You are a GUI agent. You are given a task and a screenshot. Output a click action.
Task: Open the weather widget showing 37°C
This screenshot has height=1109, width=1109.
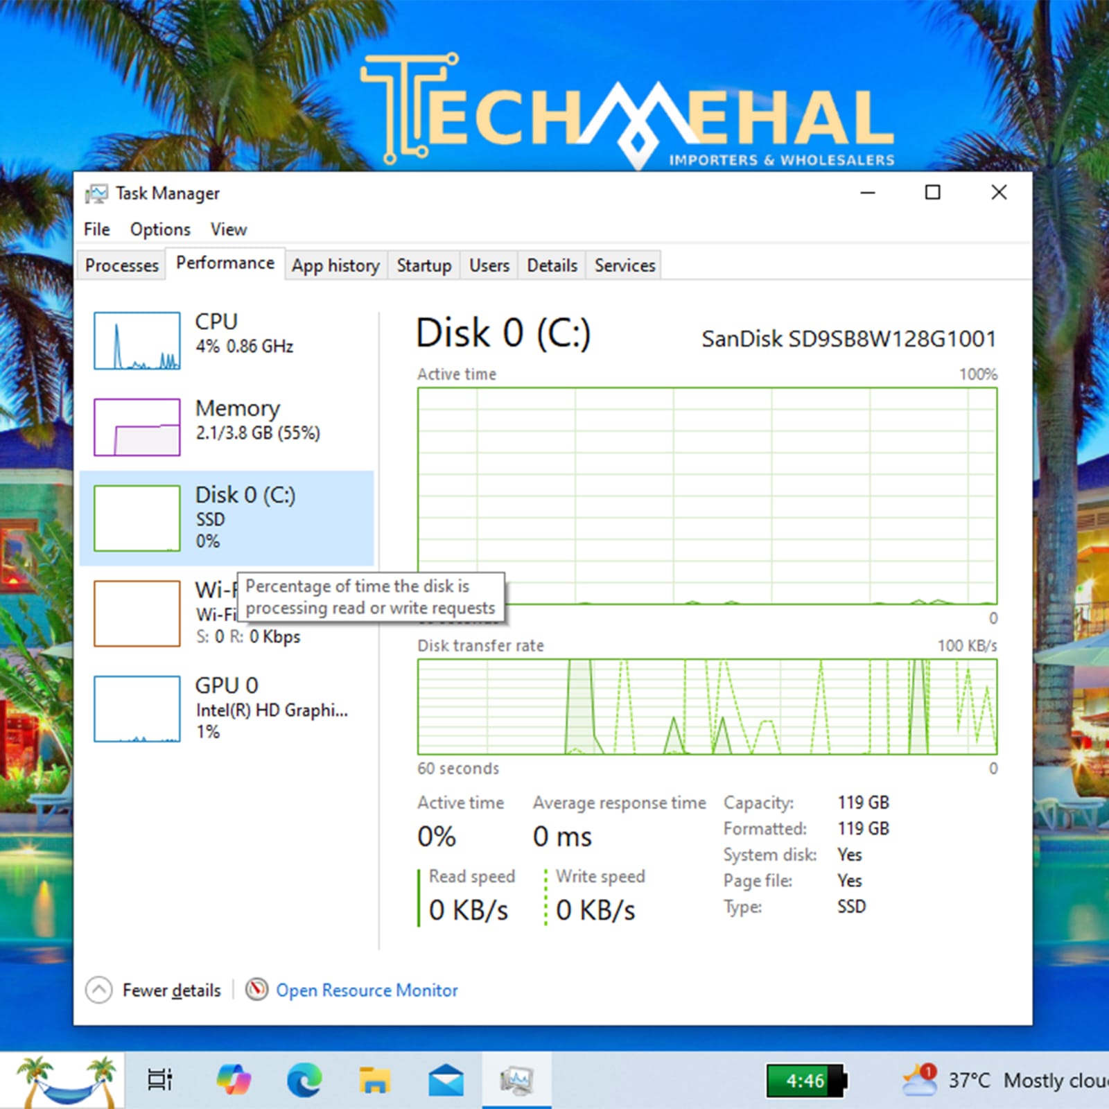(1005, 1080)
